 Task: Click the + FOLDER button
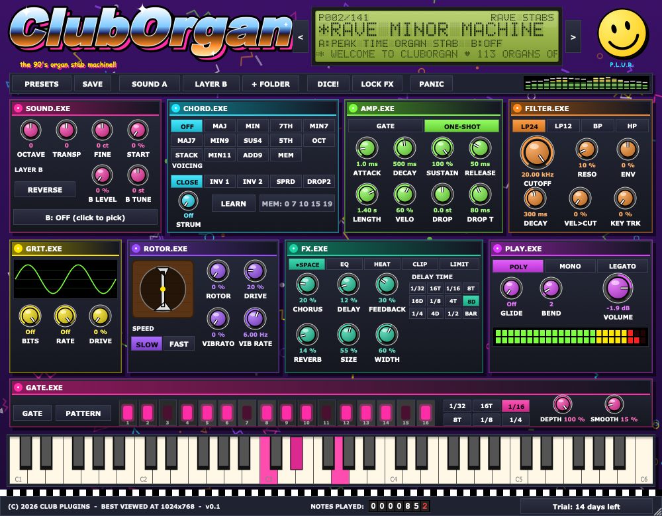coord(271,84)
